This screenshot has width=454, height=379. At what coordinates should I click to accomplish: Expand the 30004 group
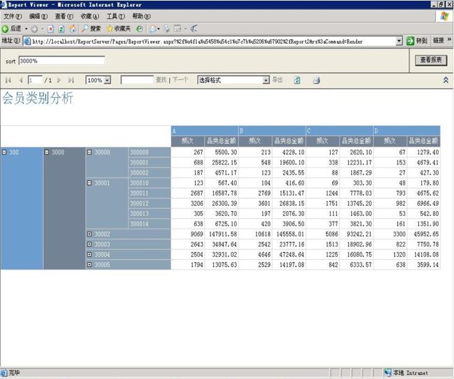89,254
